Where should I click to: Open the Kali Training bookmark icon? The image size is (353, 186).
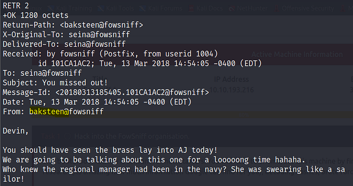(50, 9)
